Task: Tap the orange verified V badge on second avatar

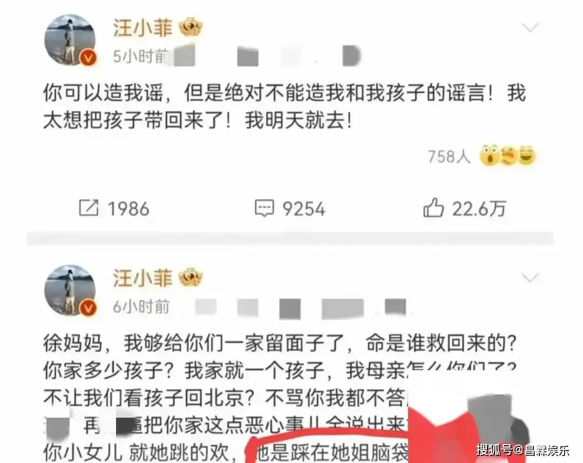Action: tap(89, 308)
